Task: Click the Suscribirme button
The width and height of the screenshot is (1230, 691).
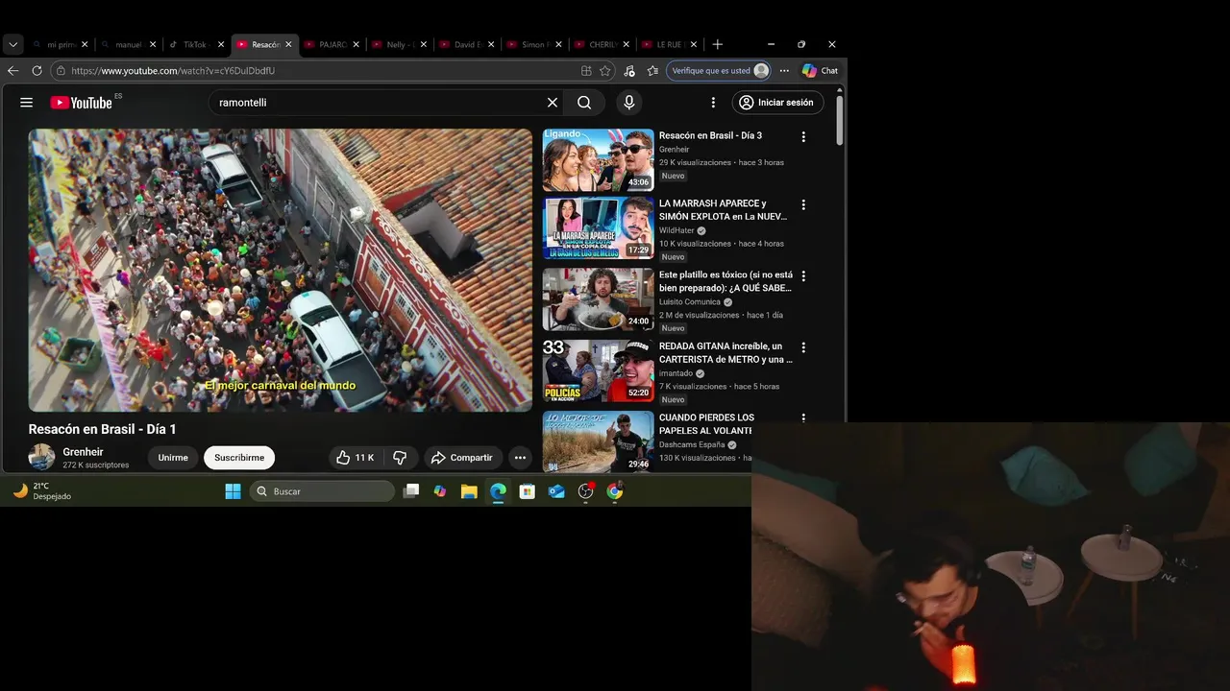Action: click(x=239, y=458)
